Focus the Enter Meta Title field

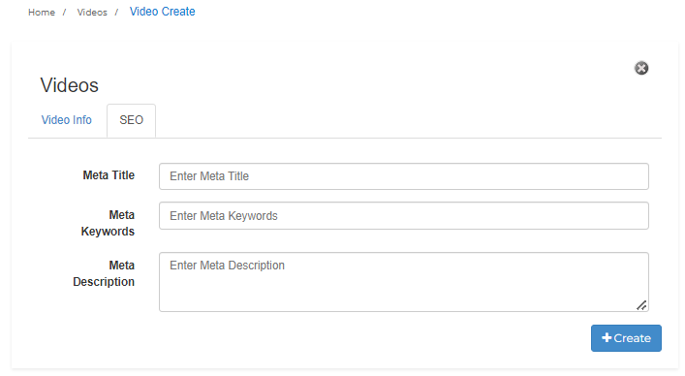click(x=404, y=176)
